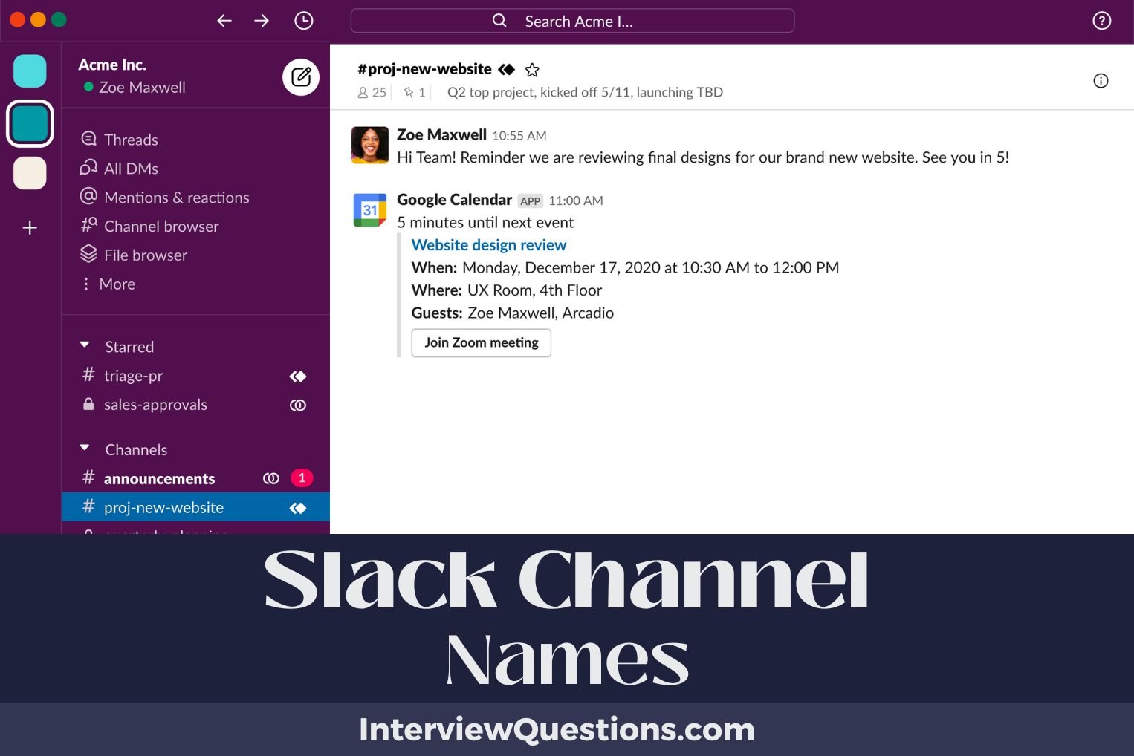Viewport: 1134px width, 756px height.
Task: Click shared-channel icon next to triage-pr
Action: coord(298,377)
